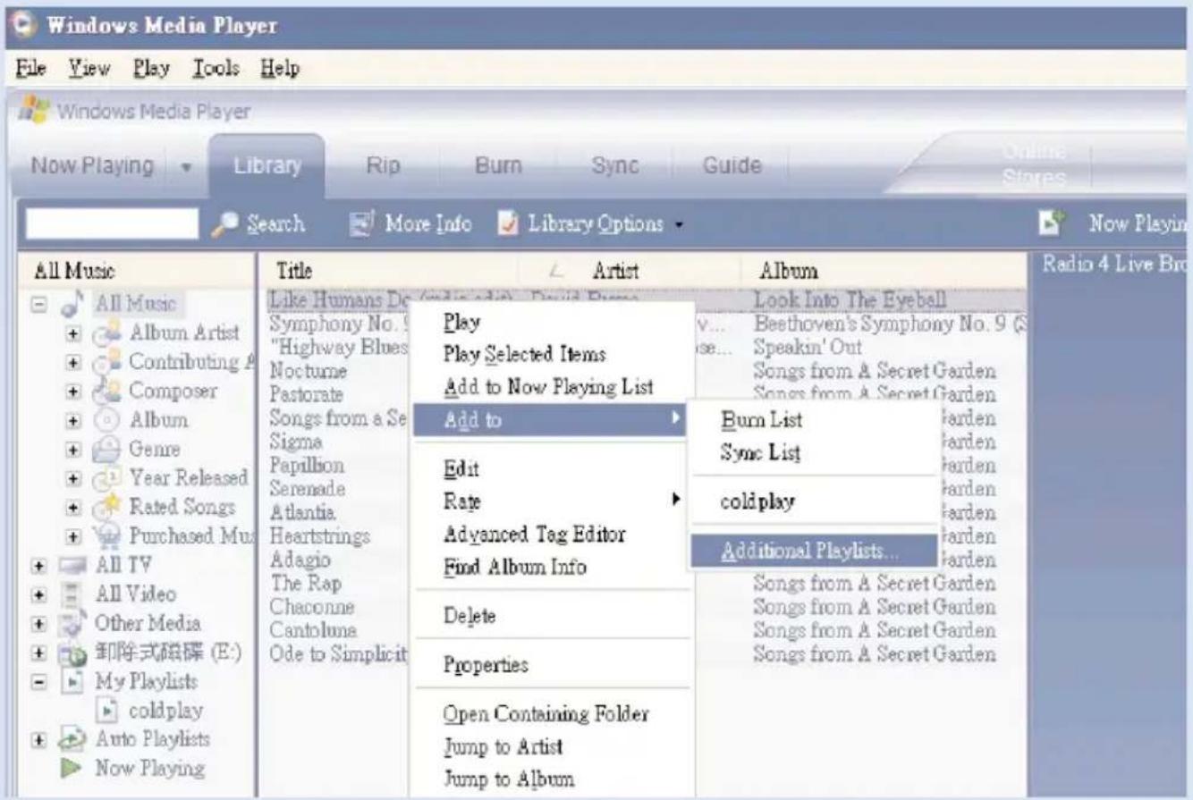Screen dimensions: 1193x800
Task: Switch to the Burn tab
Action: [x=499, y=166]
